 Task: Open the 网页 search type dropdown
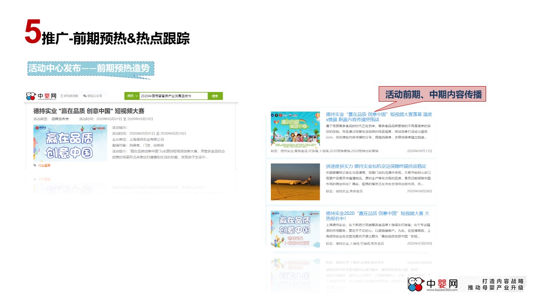tap(132, 96)
